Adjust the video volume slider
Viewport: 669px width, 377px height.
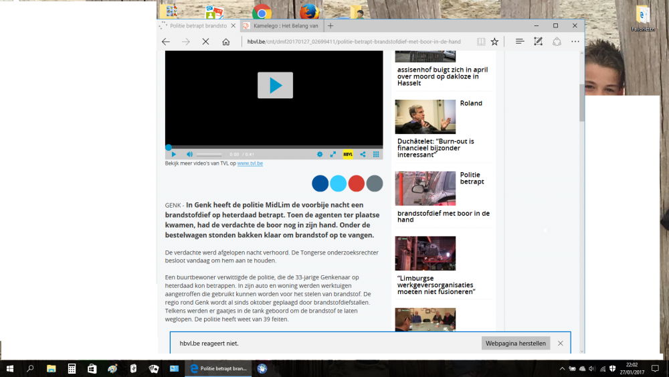(x=209, y=155)
